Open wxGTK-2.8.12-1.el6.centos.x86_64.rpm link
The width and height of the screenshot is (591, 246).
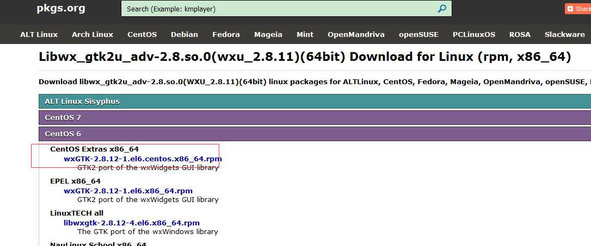coord(143,159)
